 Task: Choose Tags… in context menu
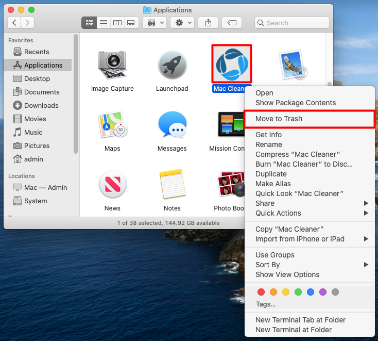tap(310, 304)
